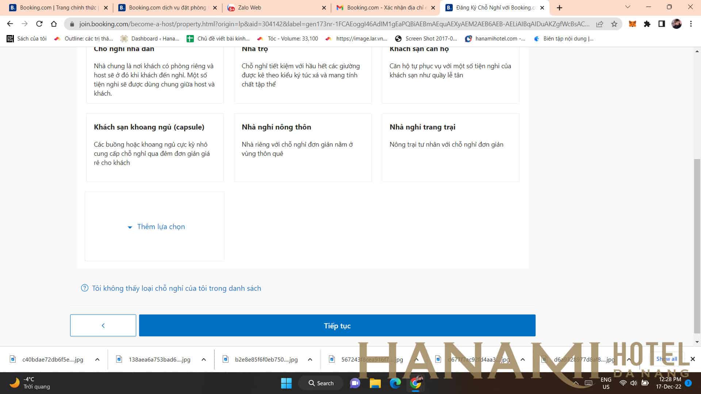Open menu for c40bdae72db6f5e download

pos(97,360)
